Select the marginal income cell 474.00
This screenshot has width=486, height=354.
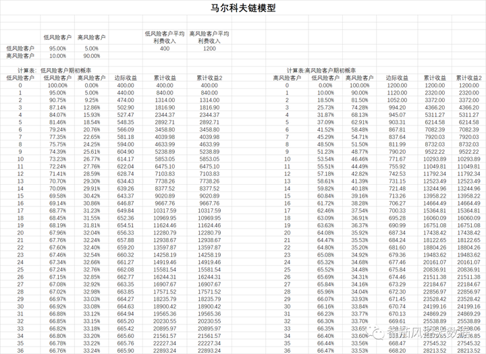point(126,100)
